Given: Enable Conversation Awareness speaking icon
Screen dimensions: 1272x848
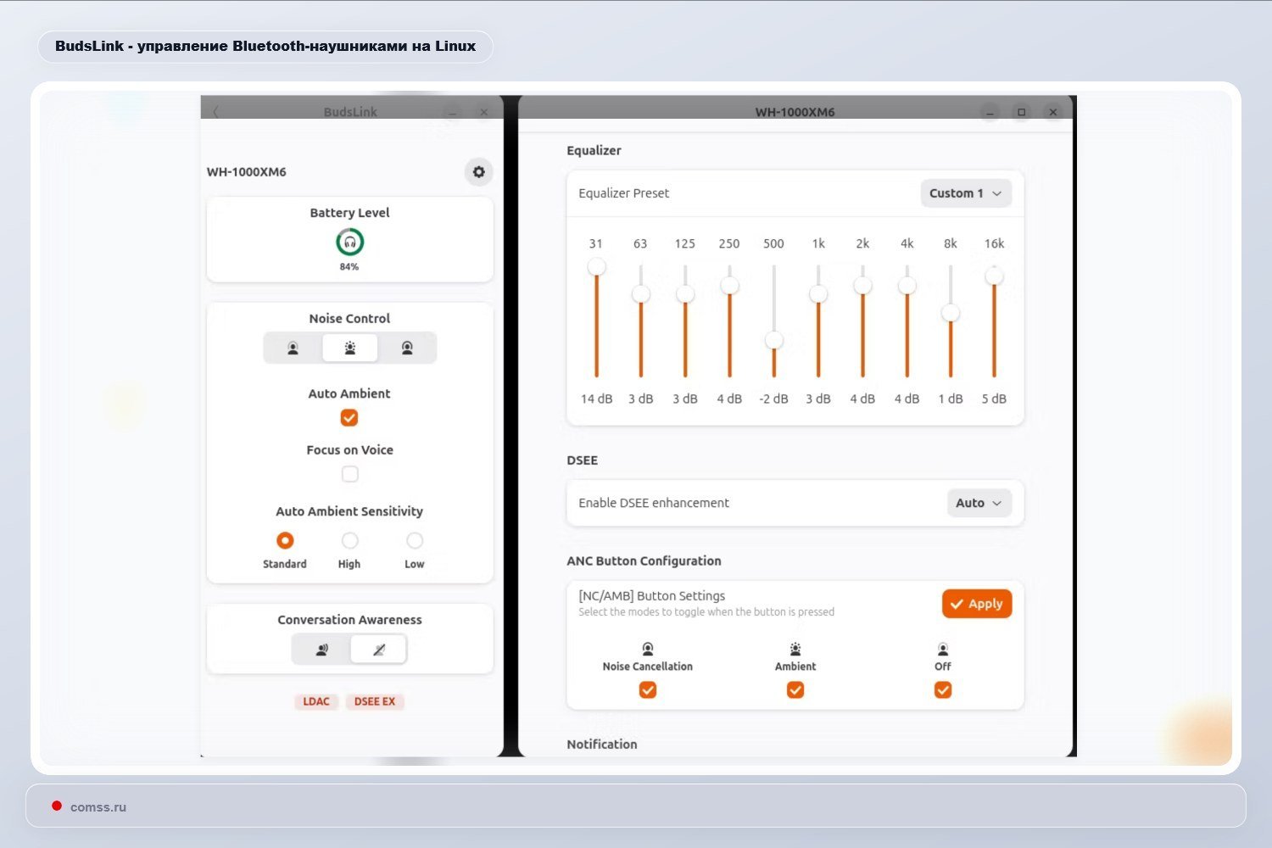Looking at the screenshot, I should pyautogui.click(x=321, y=650).
